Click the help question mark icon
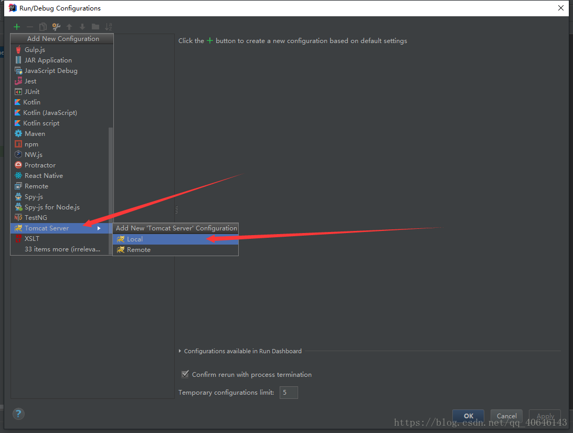 [18, 414]
